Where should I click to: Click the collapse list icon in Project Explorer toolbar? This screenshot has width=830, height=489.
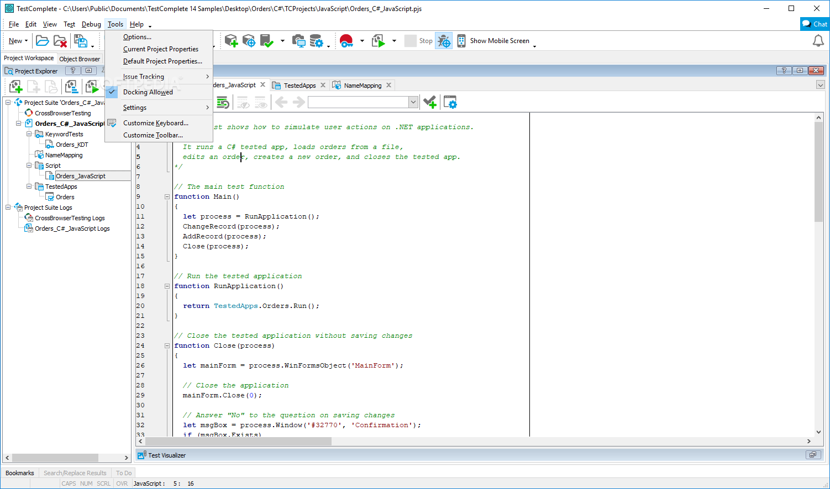pos(71,87)
